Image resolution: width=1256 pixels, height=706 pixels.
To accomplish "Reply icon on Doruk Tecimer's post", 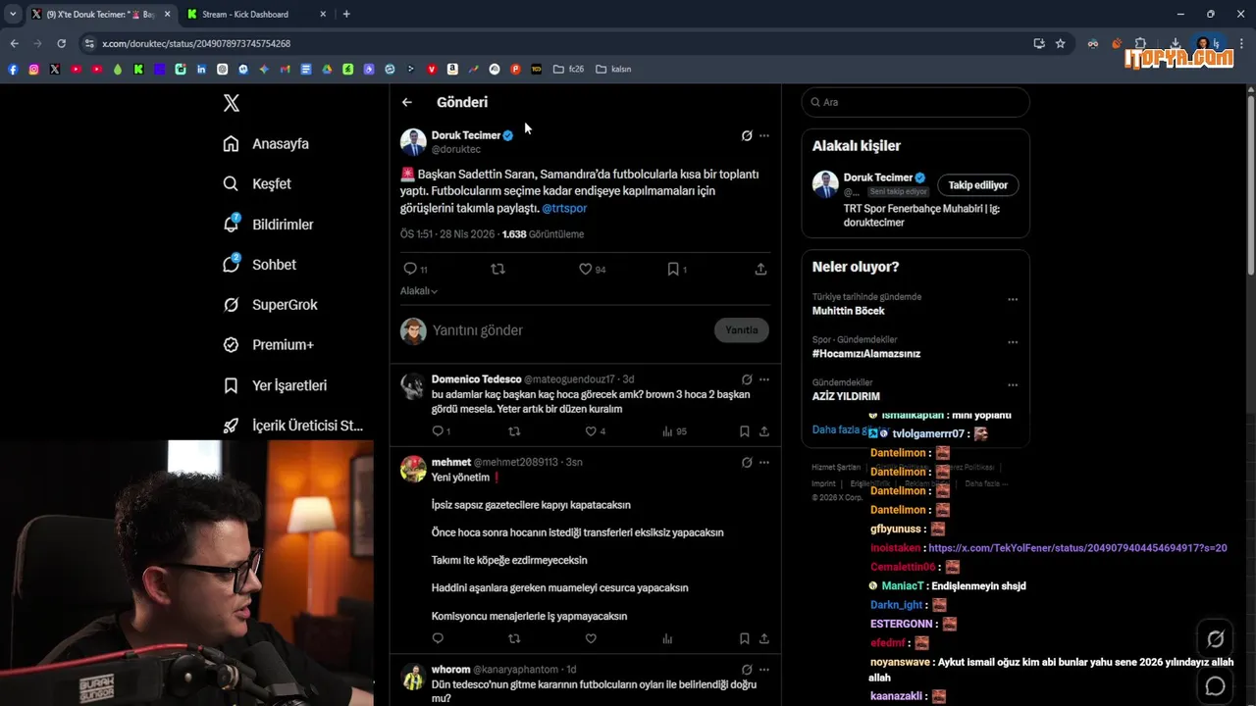I will click(x=410, y=269).
